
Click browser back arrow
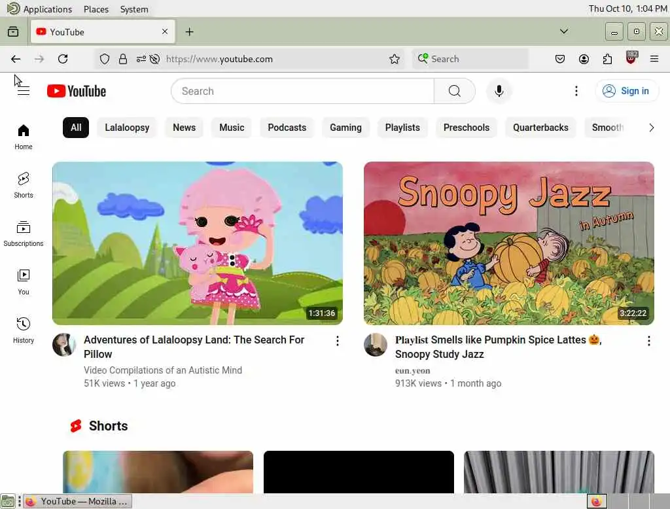click(16, 59)
